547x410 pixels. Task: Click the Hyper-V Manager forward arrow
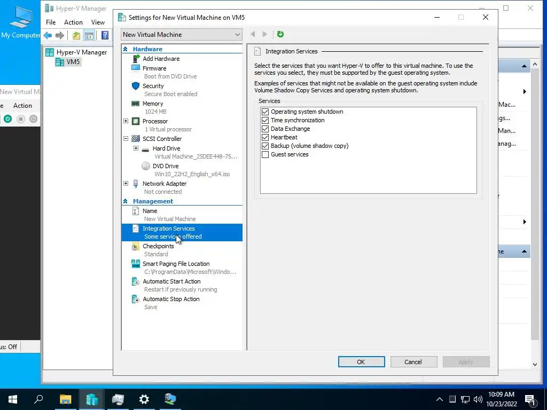click(x=60, y=35)
